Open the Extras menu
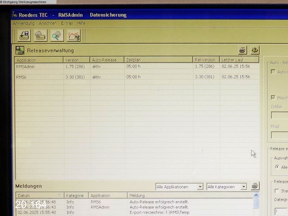 click(x=67, y=23)
